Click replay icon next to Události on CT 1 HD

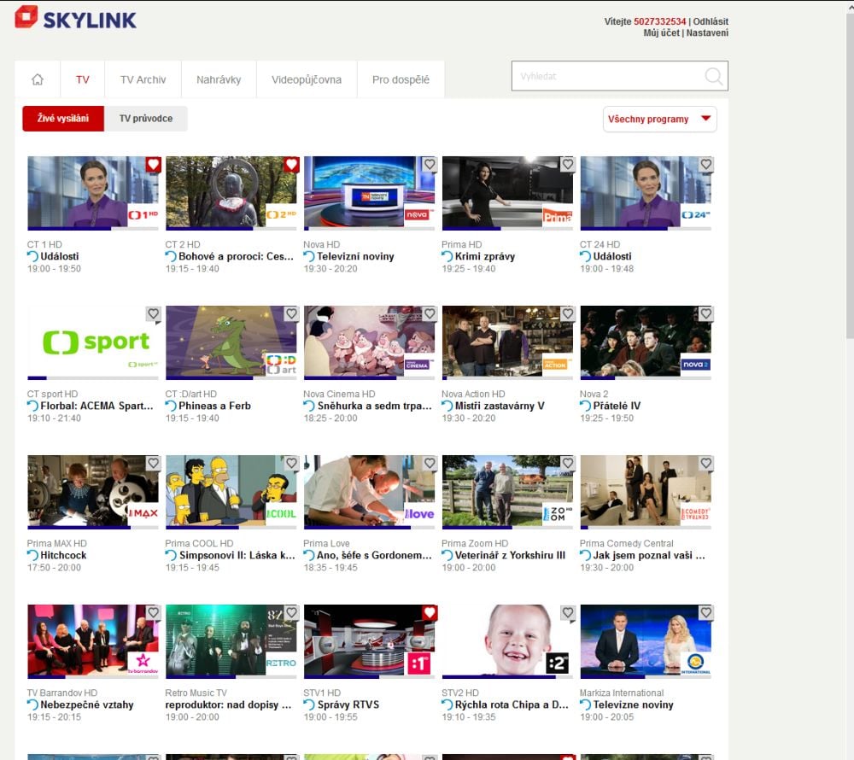click(x=32, y=256)
